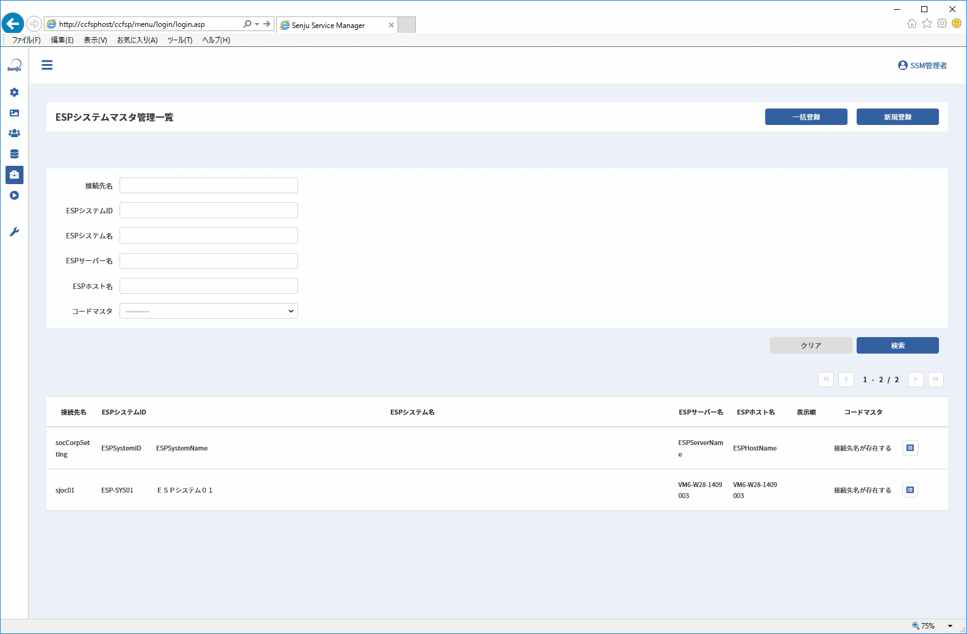
Task: Go to next page of results
Action: click(x=916, y=379)
